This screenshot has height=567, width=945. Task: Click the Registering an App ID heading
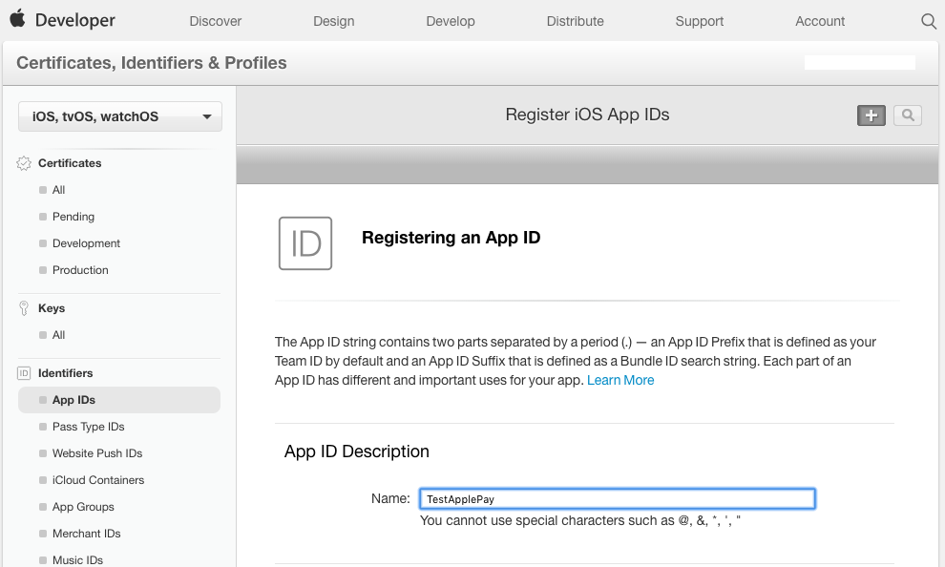tap(451, 238)
